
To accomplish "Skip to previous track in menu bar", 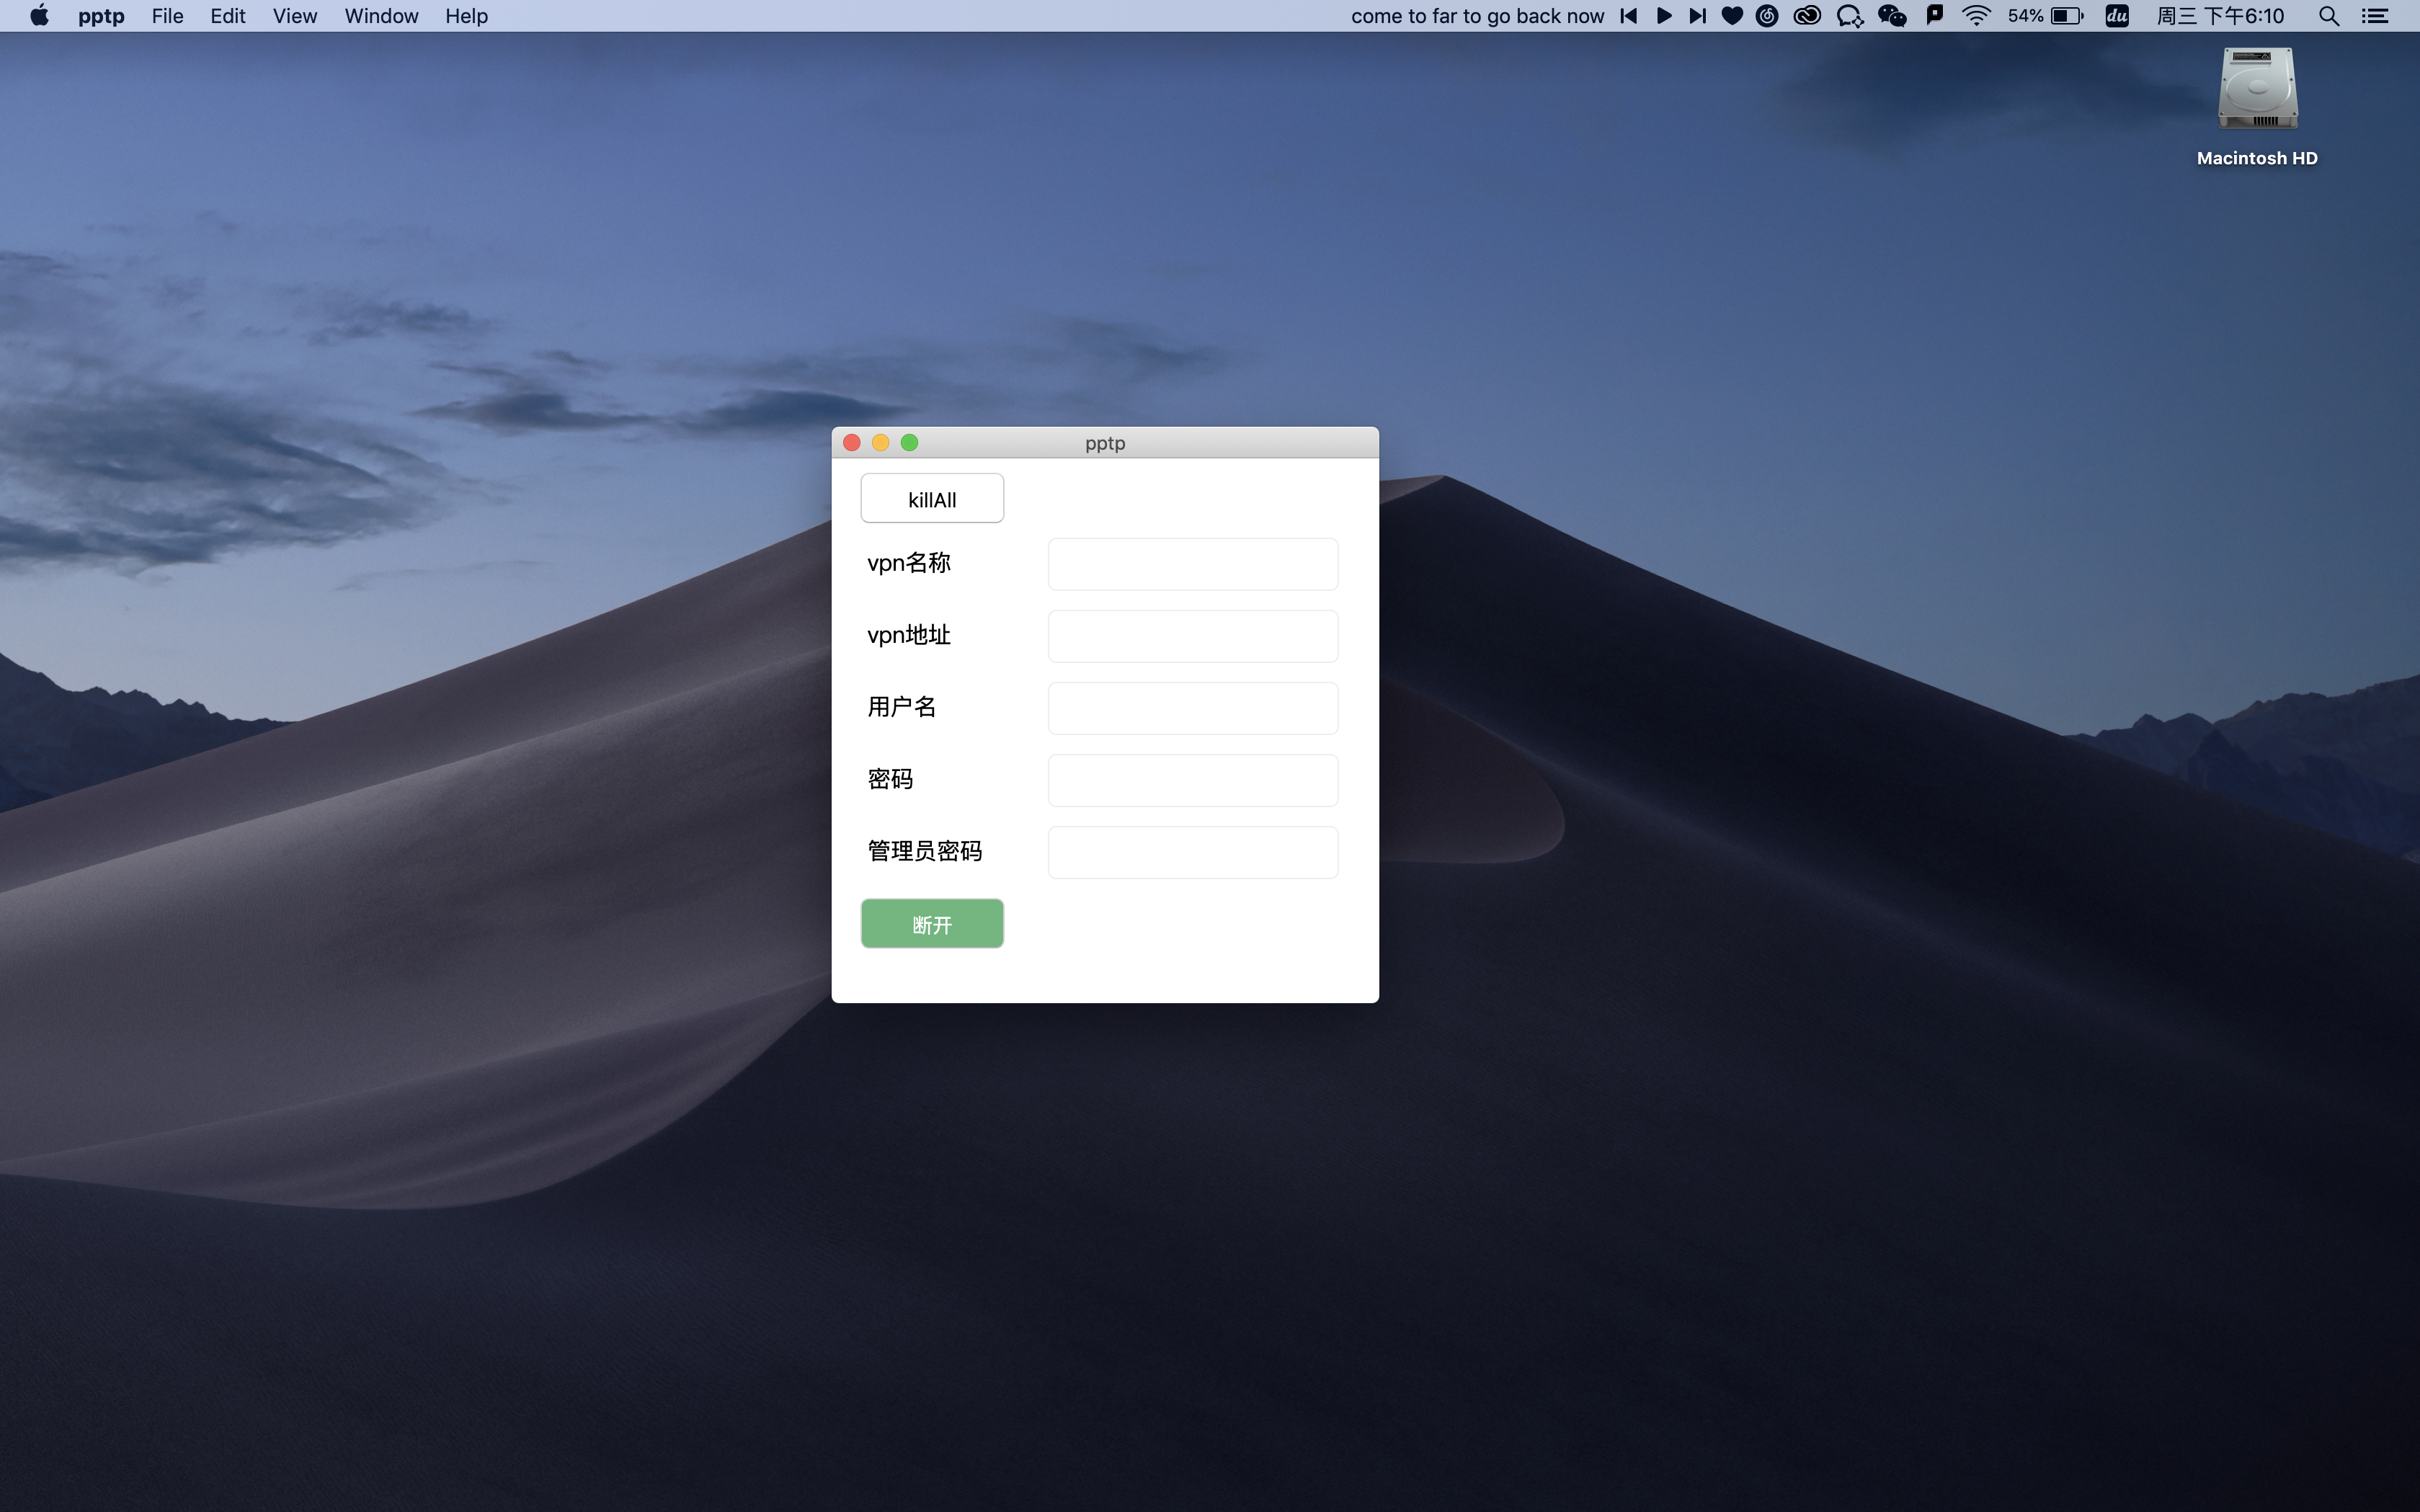I will pyautogui.click(x=1628, y=16).
